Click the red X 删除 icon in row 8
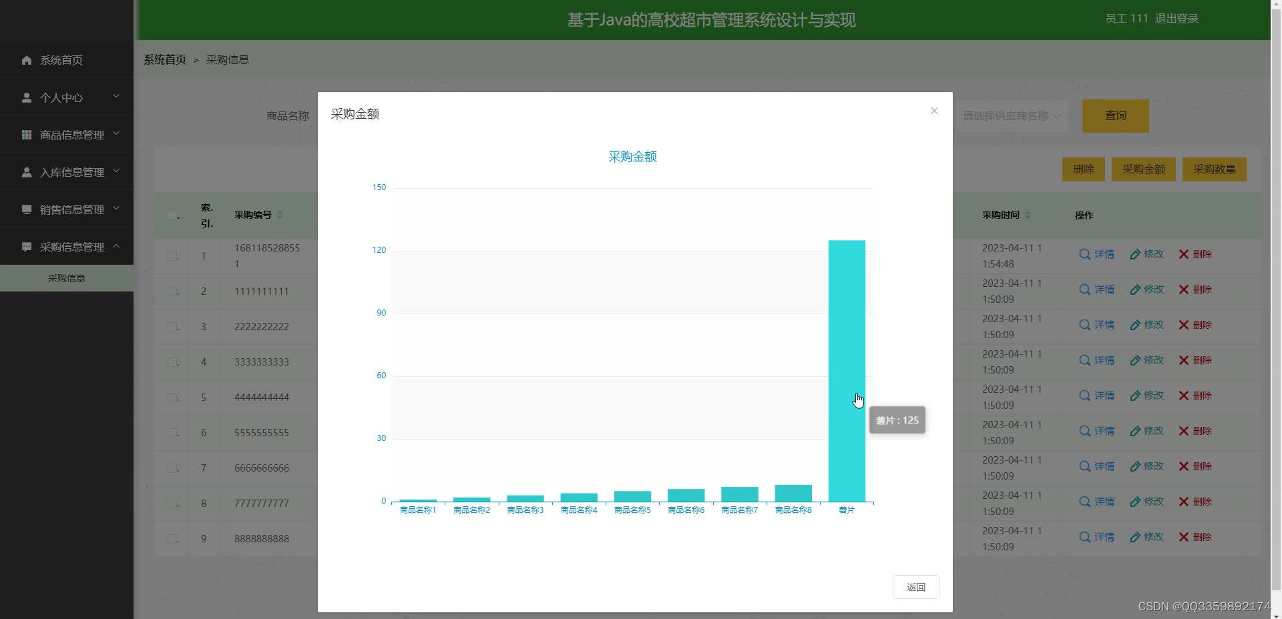Viewport: 1282px width, 619px height. click(1184, 502)
